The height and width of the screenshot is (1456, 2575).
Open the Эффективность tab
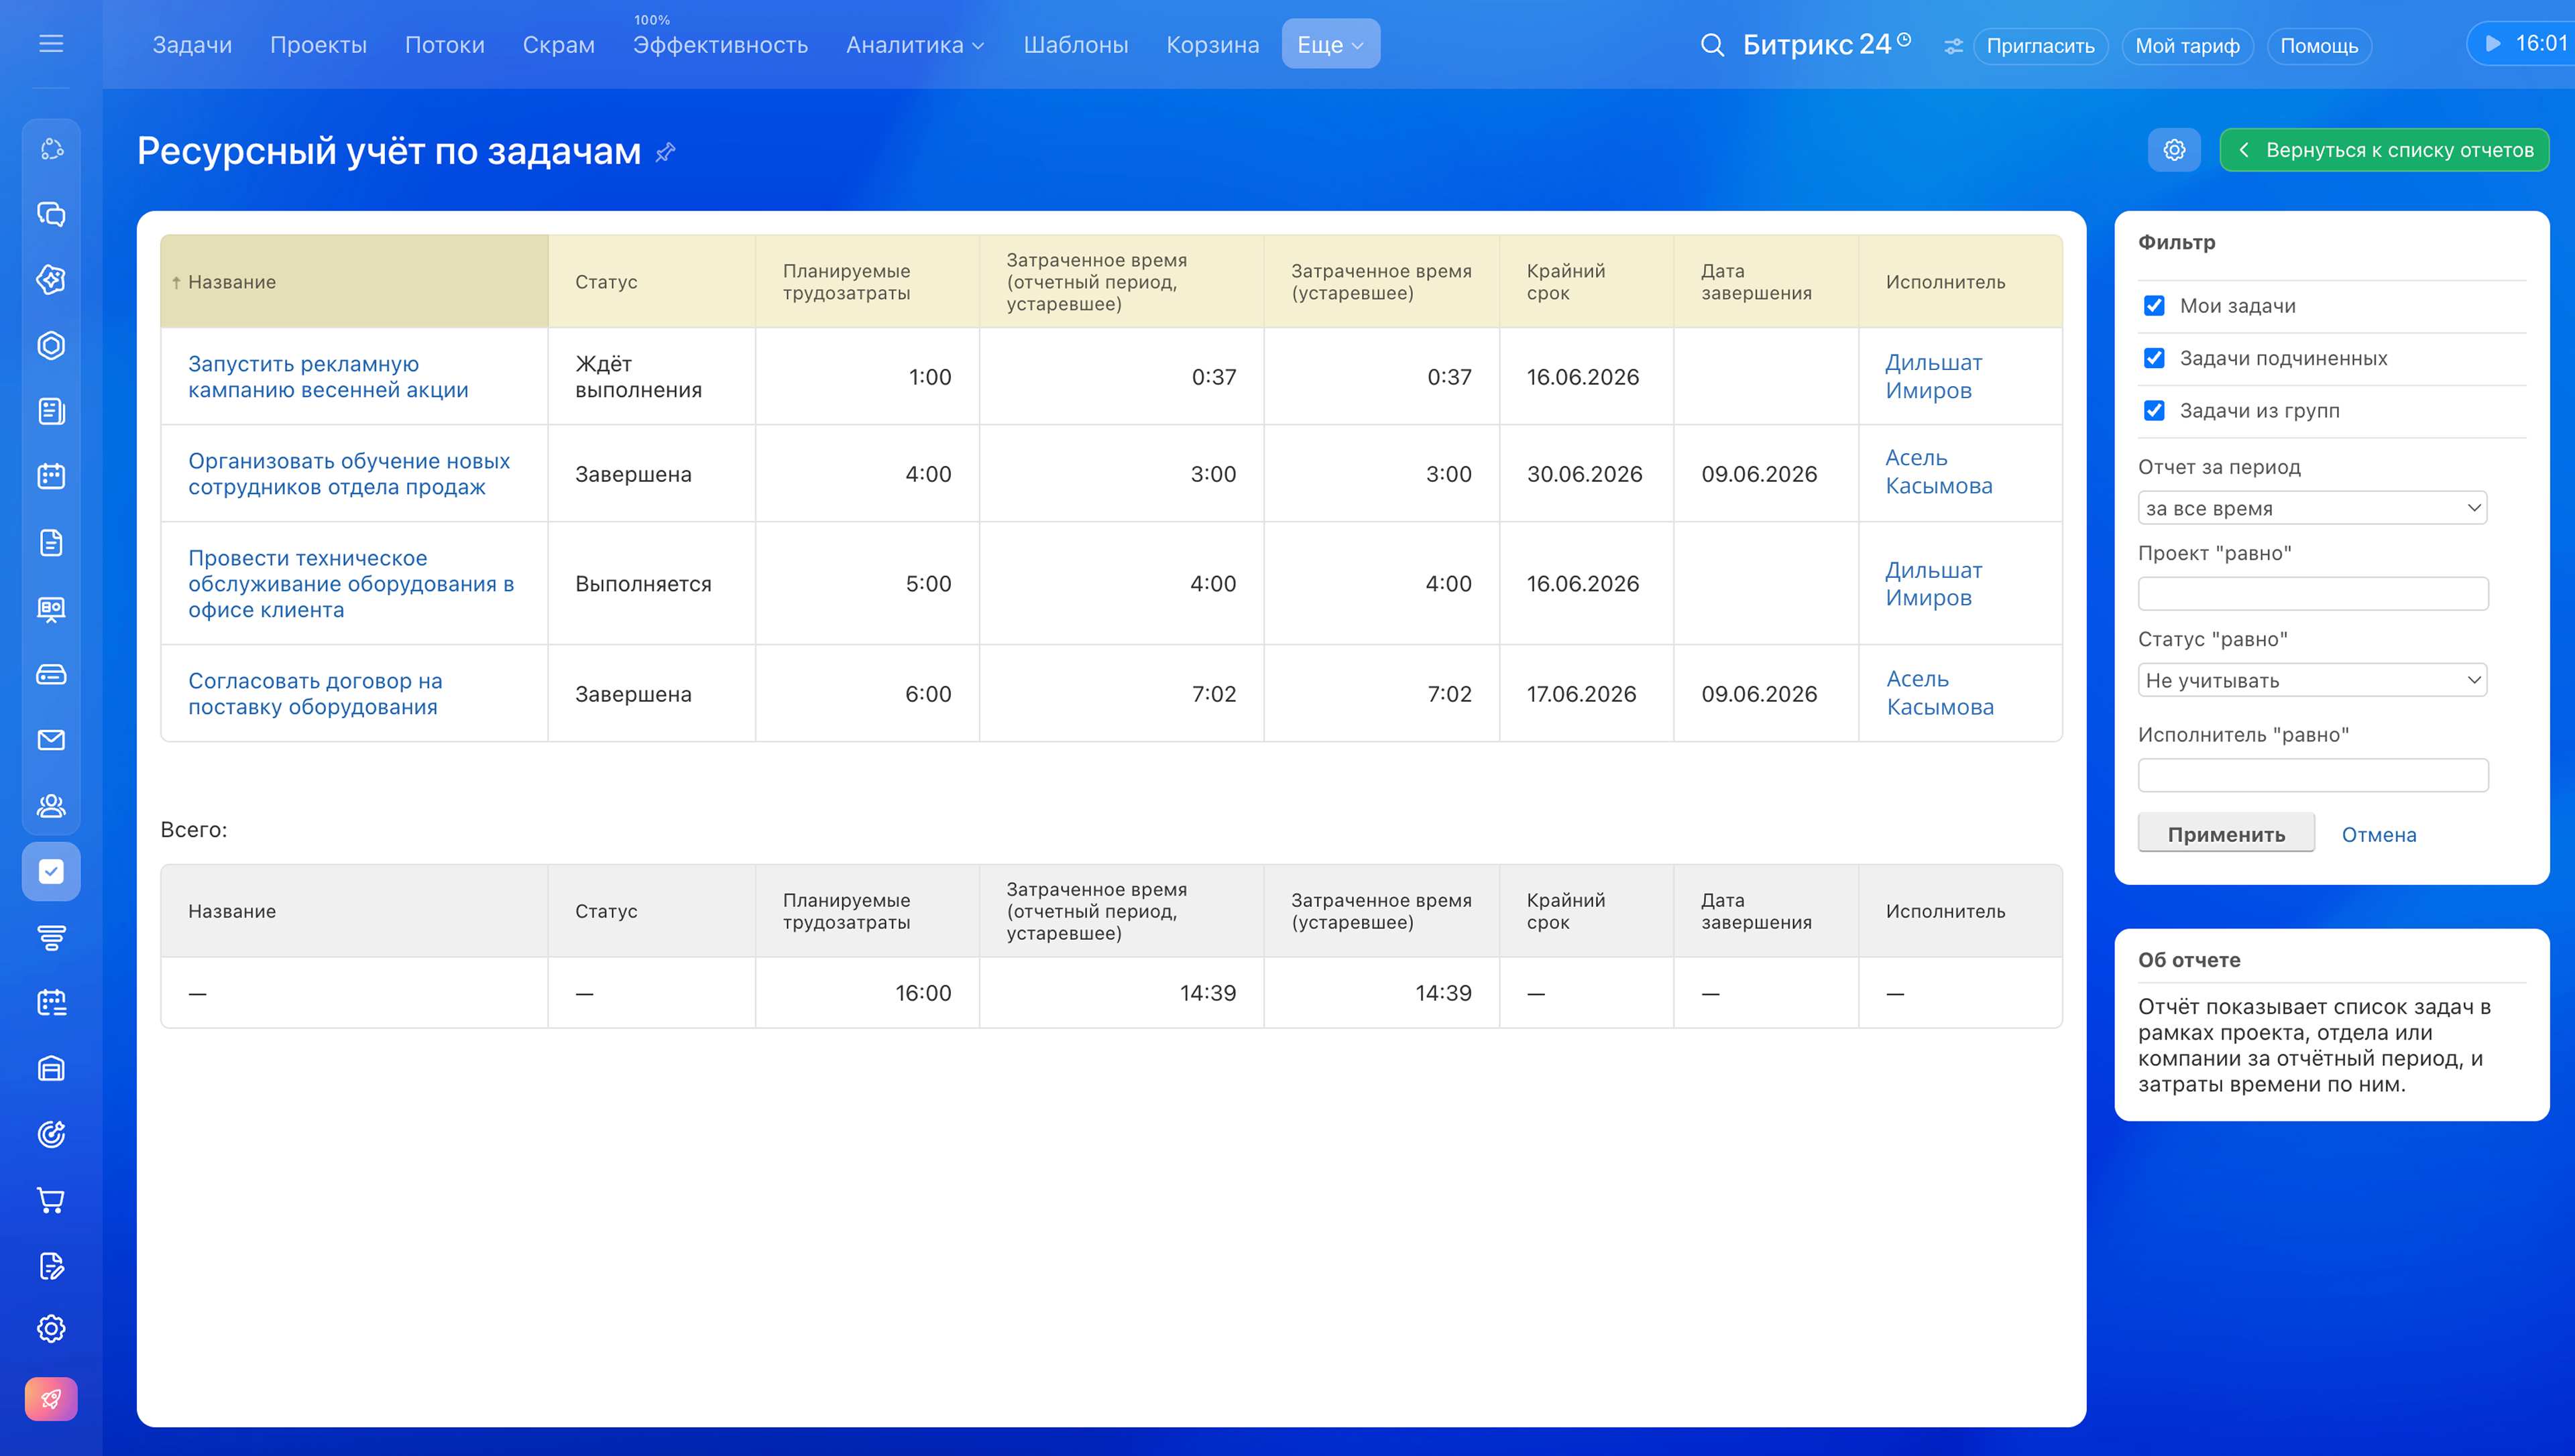click(x=720, y=45)
